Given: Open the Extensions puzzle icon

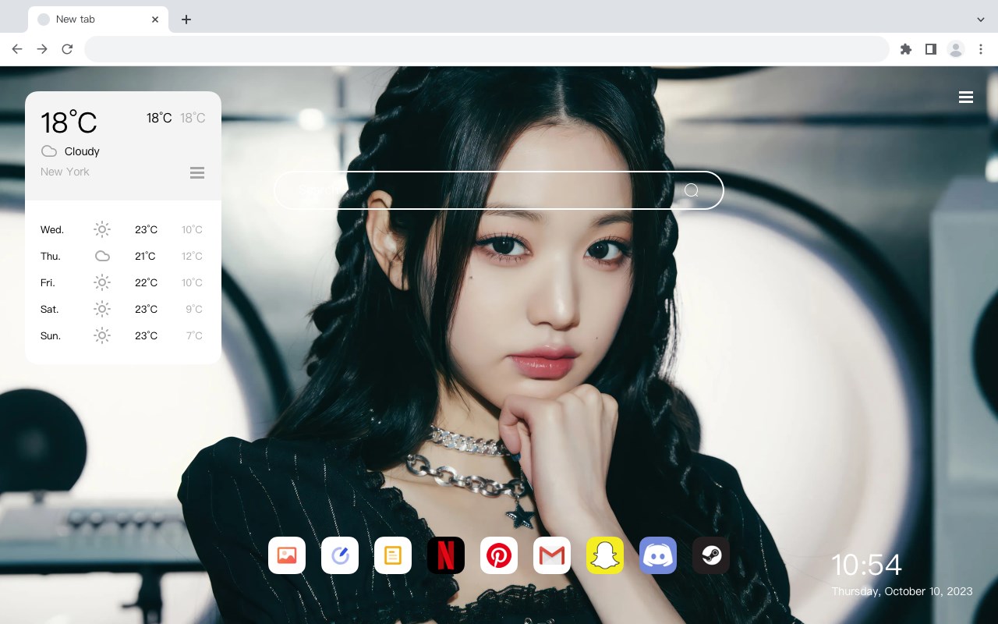Looking at the screenshot, I should [906, 49].
